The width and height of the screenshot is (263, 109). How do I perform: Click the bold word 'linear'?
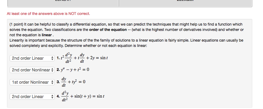47,35
